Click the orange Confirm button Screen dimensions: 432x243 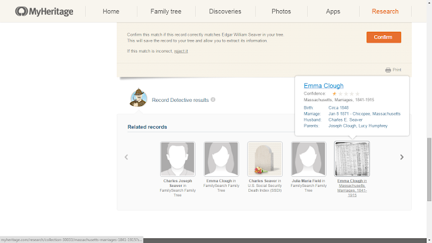[383, 37]
